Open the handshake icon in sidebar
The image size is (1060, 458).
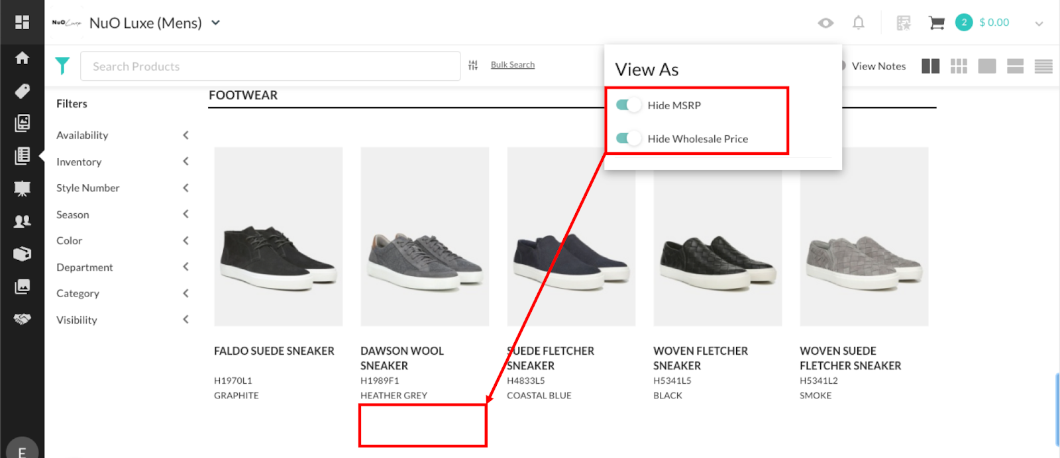tap(22, 320)
